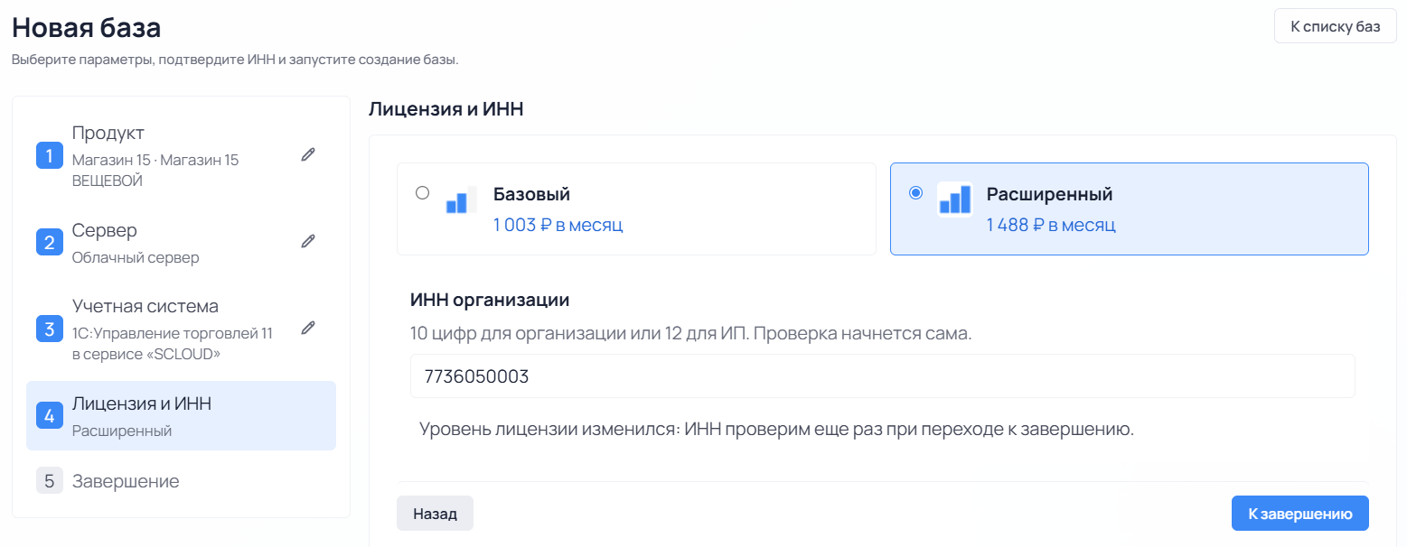
Task: Click the Выберите параметры subtitle under heading
Action: (235, 60)
